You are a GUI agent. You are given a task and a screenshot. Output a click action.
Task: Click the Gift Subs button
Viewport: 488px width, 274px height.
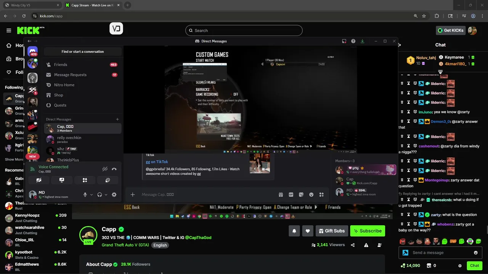coord(332,231)
